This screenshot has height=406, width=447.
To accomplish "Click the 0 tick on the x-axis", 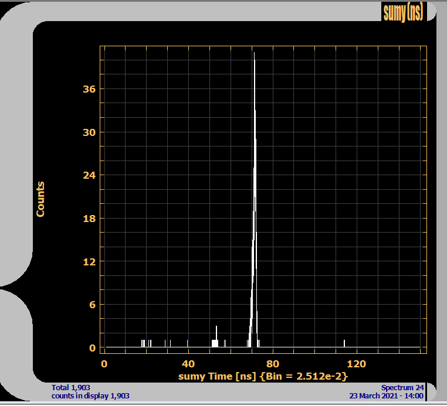I will (104, 364).
